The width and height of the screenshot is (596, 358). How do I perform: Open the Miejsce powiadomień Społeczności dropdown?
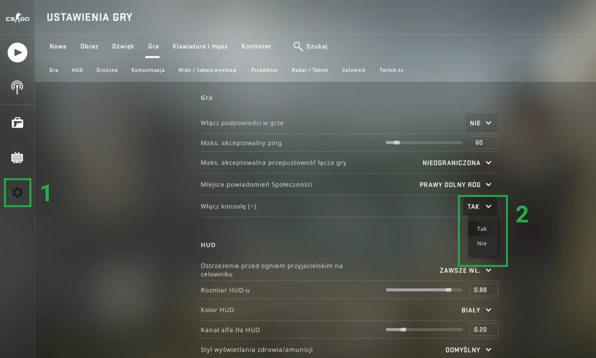click(455, 184)
